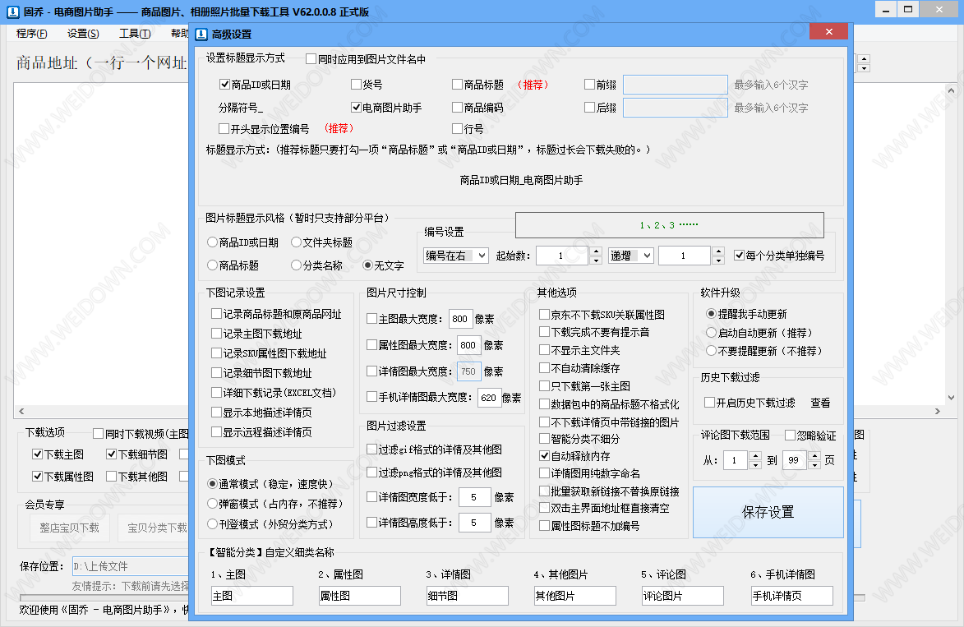Enable 开启历史下载过滤 checkbox
The image size is (964, 627).
[x=710, y=403]
